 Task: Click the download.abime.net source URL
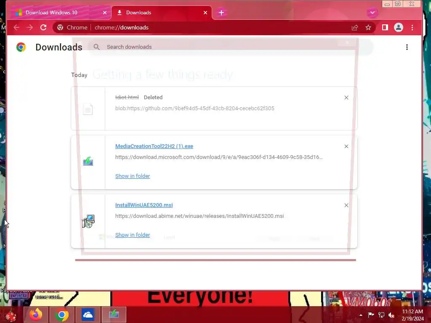click(200, 216)
